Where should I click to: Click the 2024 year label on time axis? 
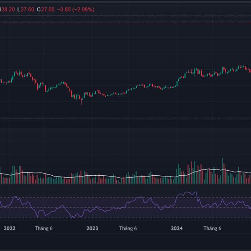click(x=177, y=228)
